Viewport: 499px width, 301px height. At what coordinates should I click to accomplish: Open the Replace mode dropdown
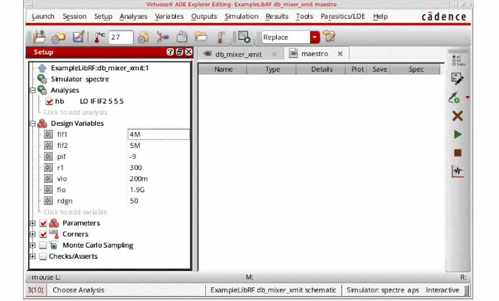pos(314,37)
